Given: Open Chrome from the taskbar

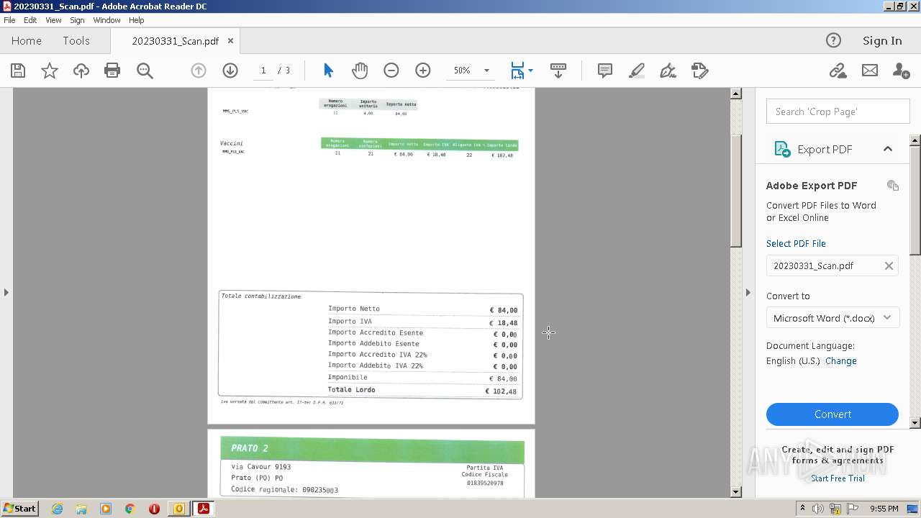Looking at the screenshot, I should [130, 509].
